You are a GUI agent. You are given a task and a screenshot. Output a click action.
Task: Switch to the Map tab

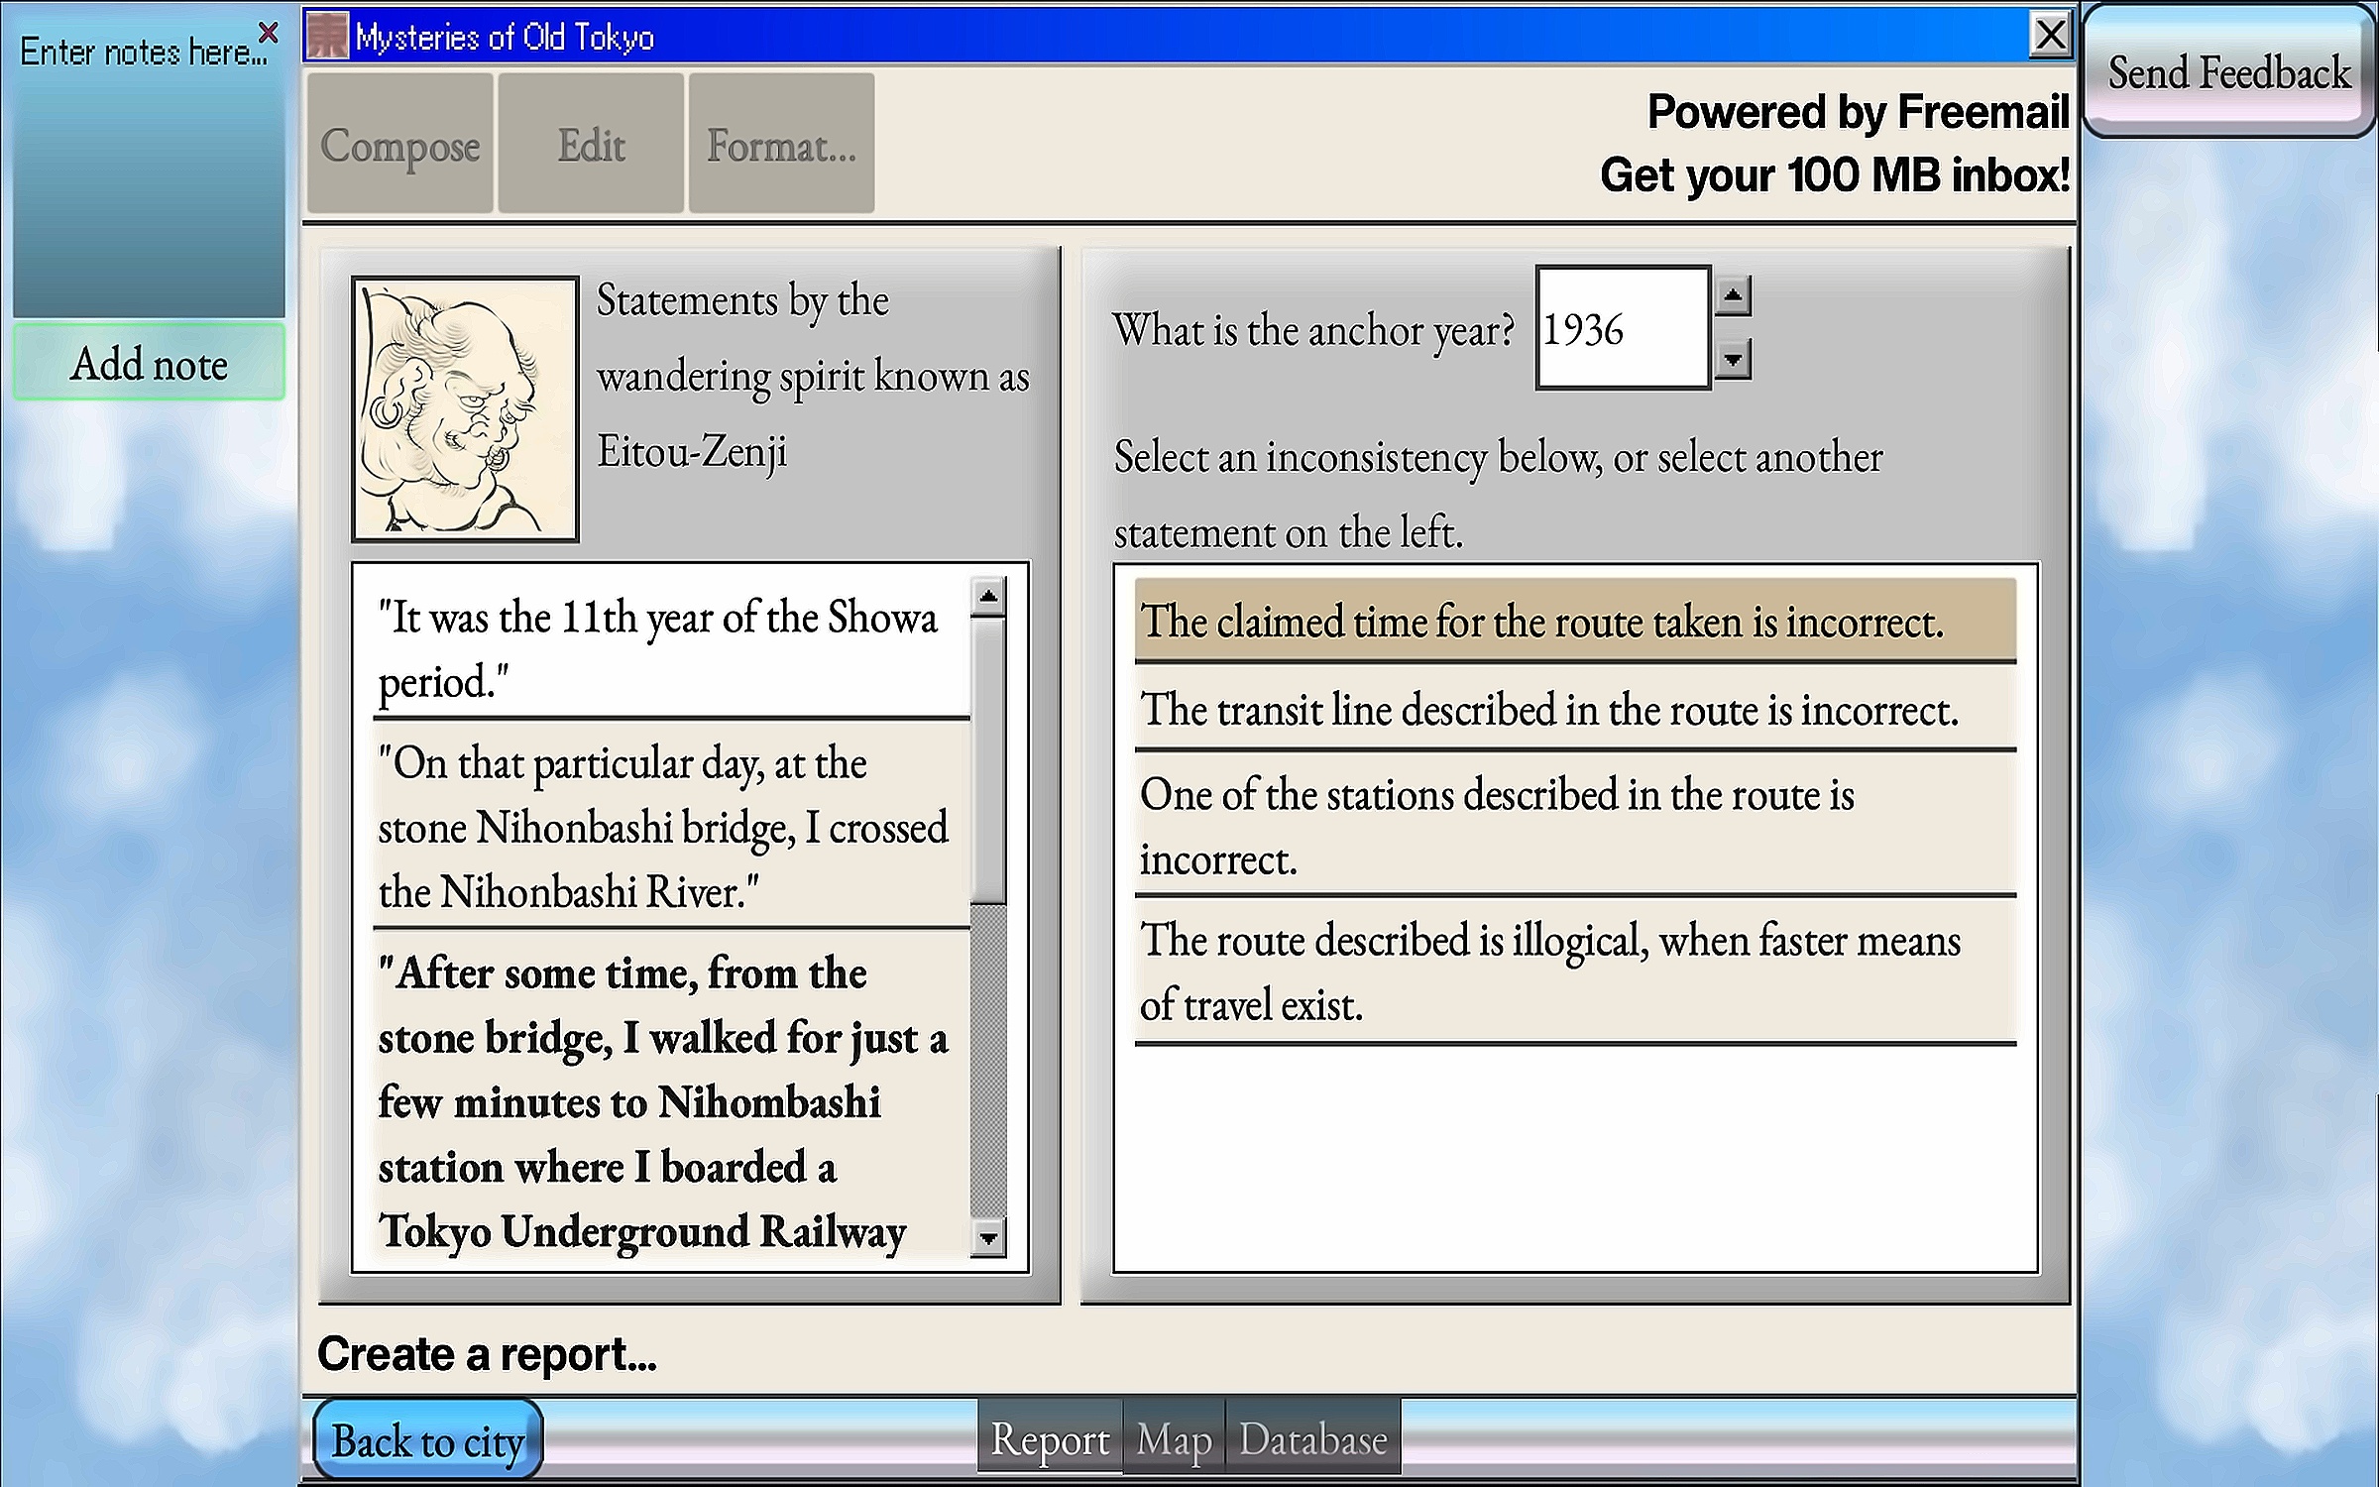point(1174,1439)
